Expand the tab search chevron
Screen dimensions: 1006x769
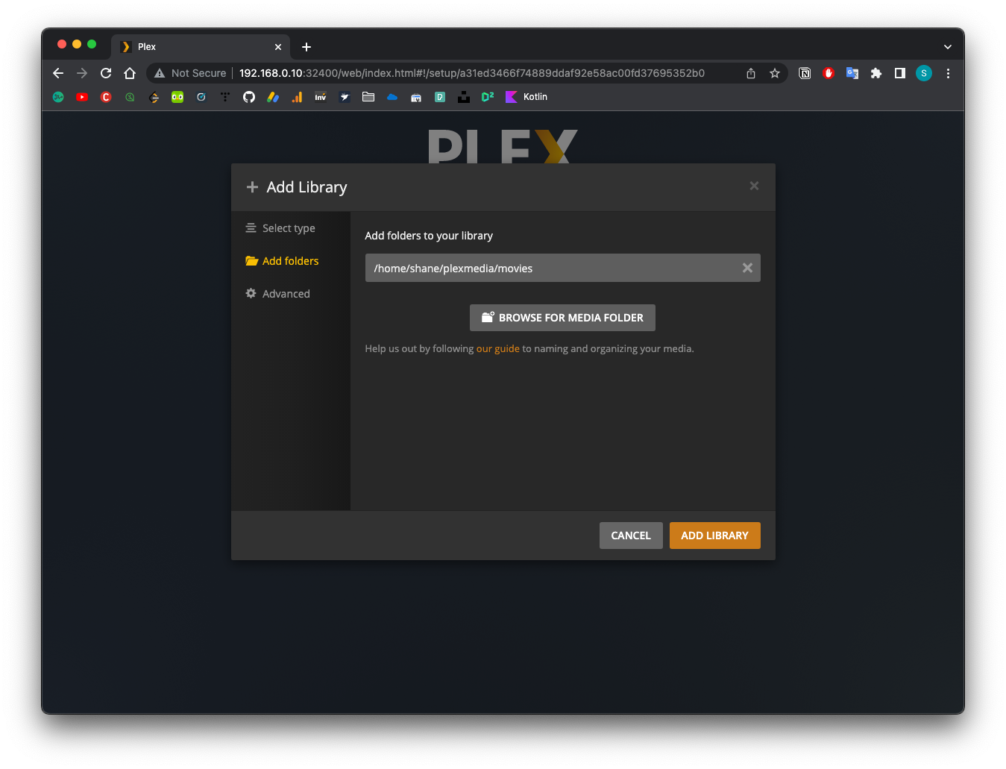(x=948, y=47)
